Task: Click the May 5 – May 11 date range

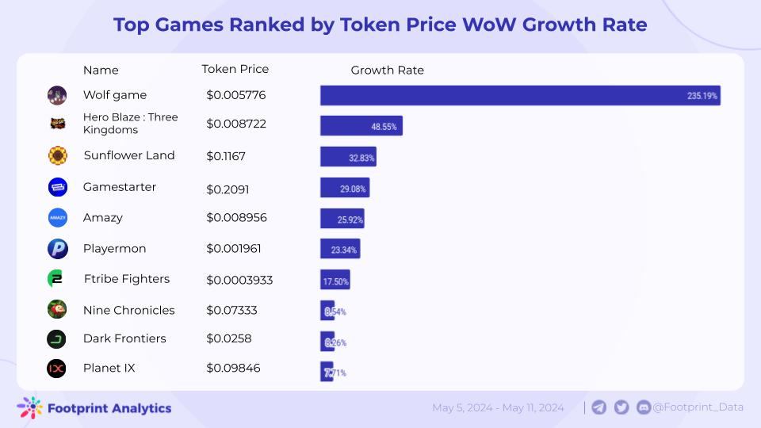Action: click(x=498, y=408)
